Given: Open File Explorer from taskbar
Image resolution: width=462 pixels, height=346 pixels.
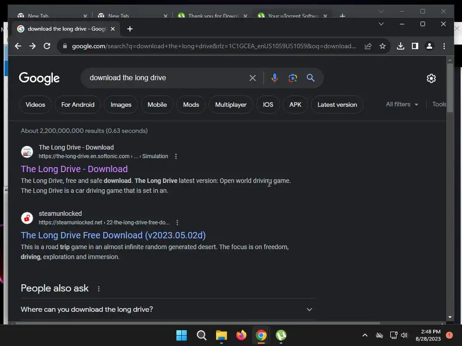Looking at the screenshot, I should (221, 335).
